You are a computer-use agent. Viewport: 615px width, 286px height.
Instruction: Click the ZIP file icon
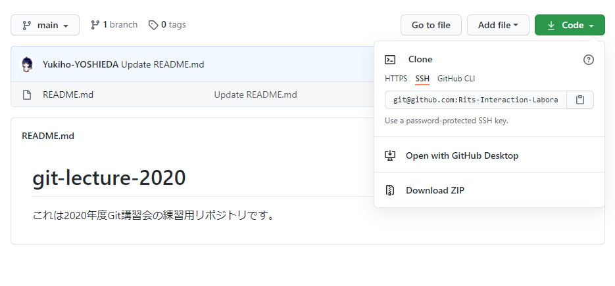[x=389, y=190]
